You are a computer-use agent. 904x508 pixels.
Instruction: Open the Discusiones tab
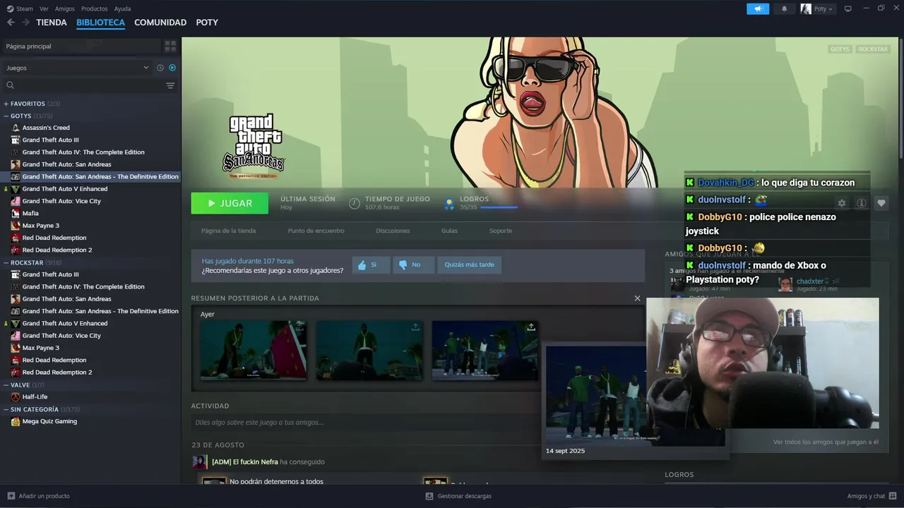pyautogui.click(x=393, y=231)
